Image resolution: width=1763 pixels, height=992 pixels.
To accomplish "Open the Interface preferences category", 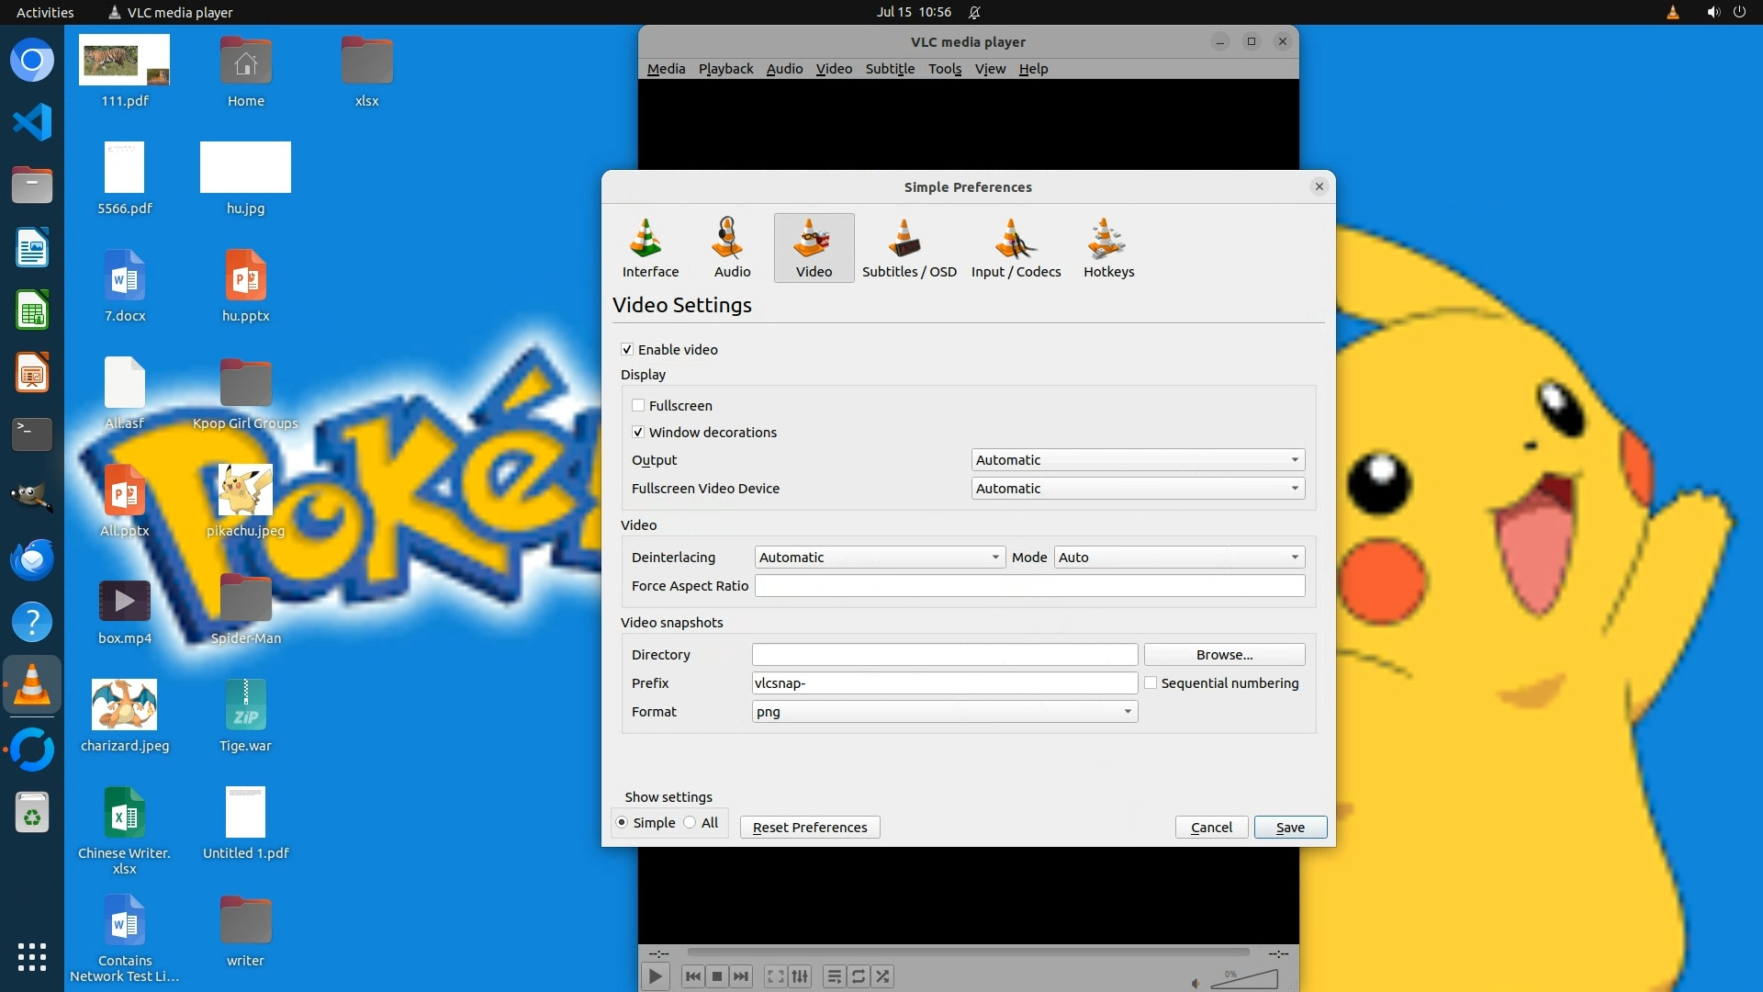I will click(650, 248).
